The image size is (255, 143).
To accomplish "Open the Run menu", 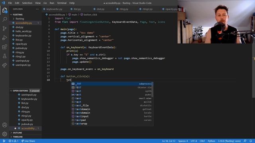I will tap(52, 3).
